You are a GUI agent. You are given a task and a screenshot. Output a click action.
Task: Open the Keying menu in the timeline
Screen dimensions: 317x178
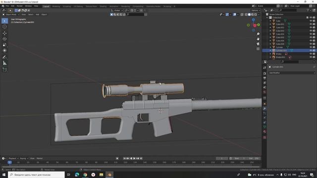[x=24, y=158]
